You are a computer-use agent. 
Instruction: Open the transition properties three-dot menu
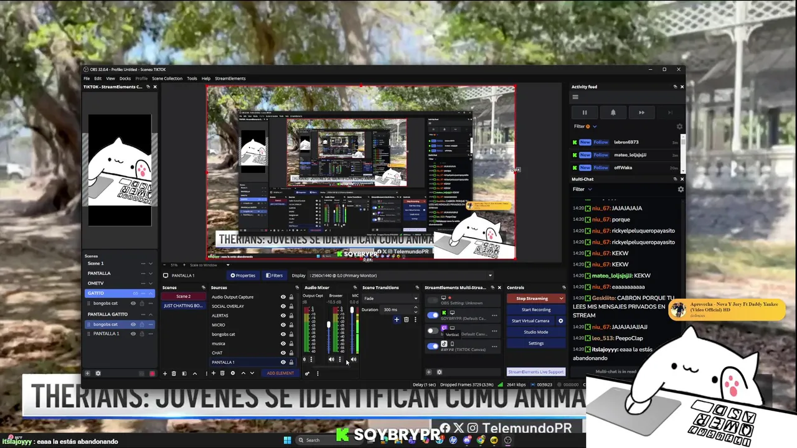click(415, 320)
